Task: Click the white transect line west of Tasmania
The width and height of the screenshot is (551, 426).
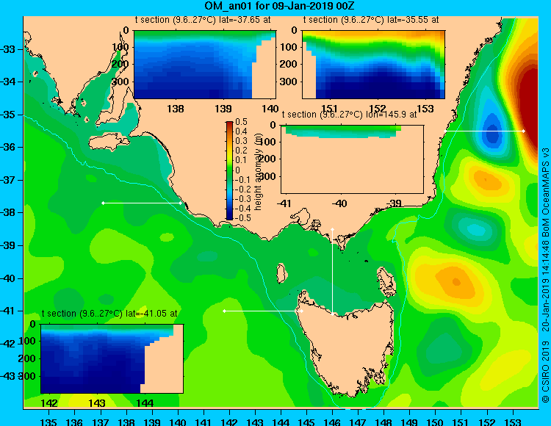Action: (x=263, y=311)
